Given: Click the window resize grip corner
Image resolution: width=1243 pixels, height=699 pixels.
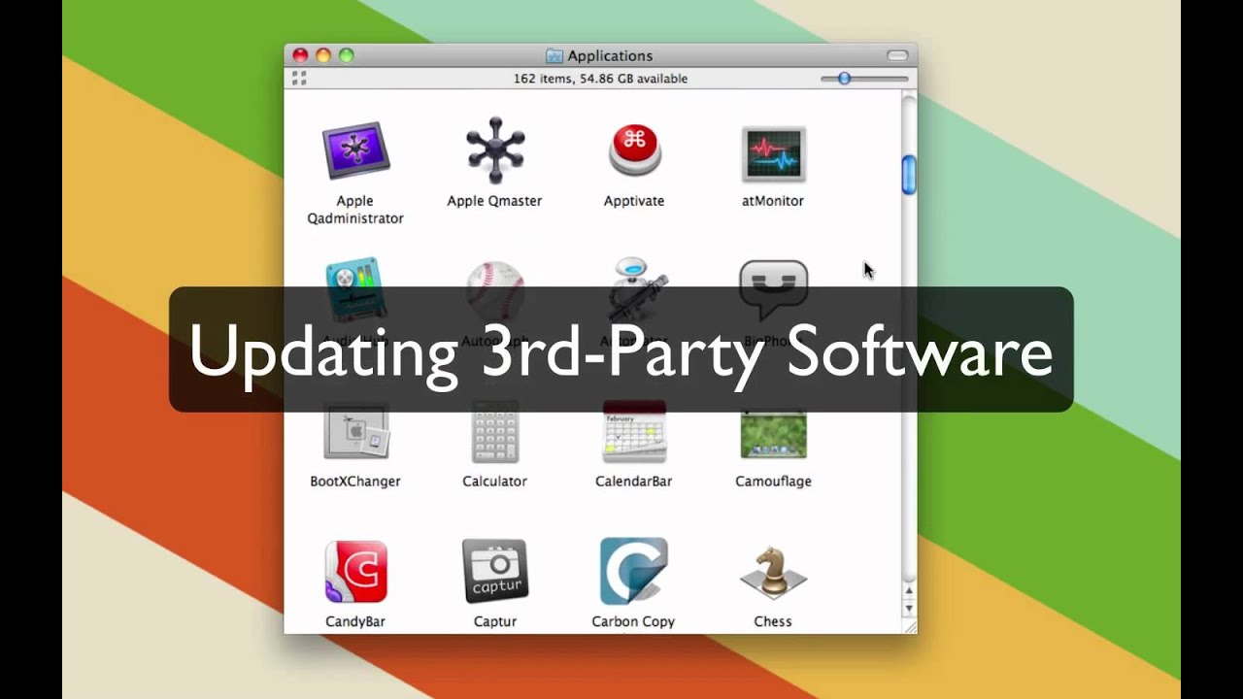Looking at the screenshot, I should (909, 626).
